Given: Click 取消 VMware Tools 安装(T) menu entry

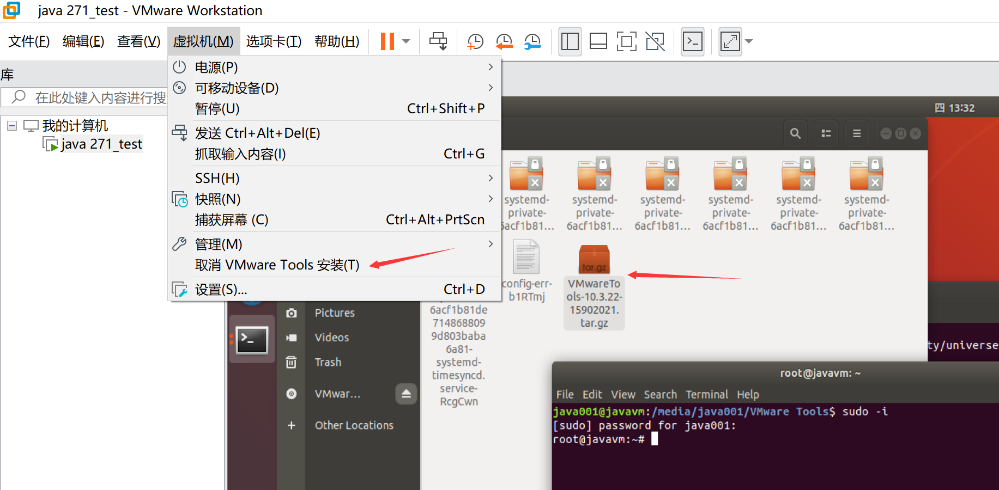Looking at the screenshot, I should [335, 265].
